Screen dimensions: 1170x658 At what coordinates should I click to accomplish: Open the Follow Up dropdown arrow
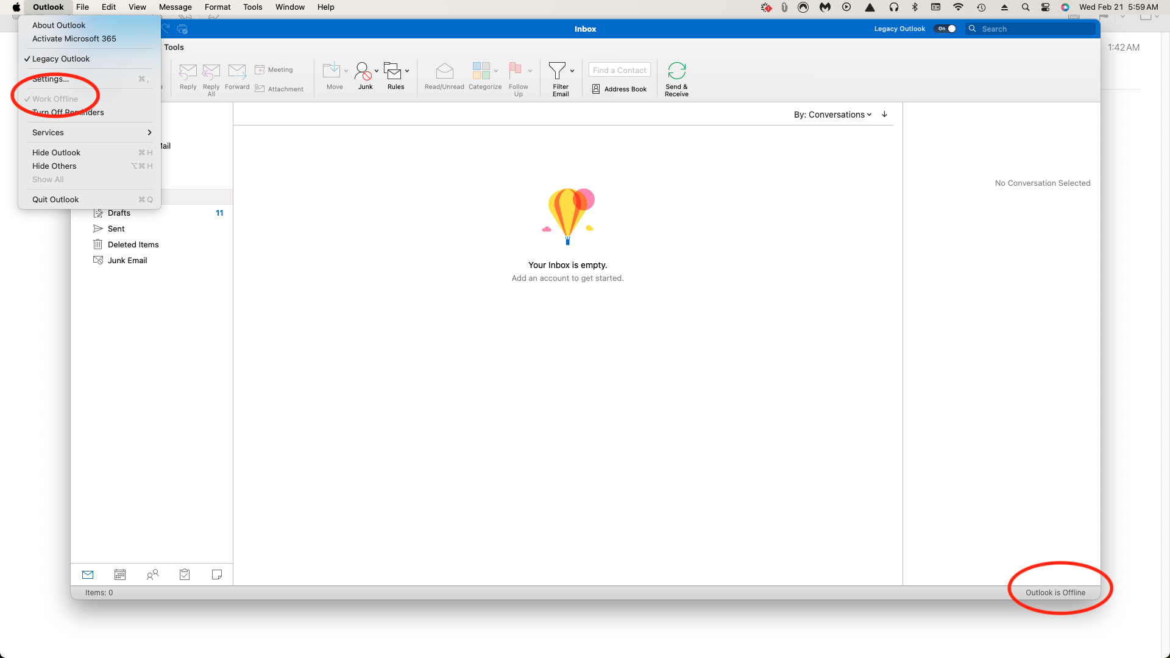530,71
